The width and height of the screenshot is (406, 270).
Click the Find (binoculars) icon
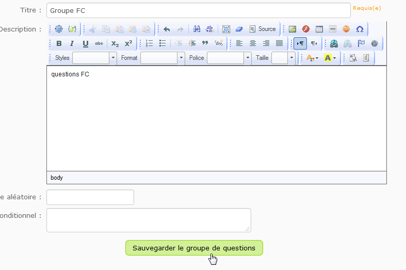[x=197, y=29]
